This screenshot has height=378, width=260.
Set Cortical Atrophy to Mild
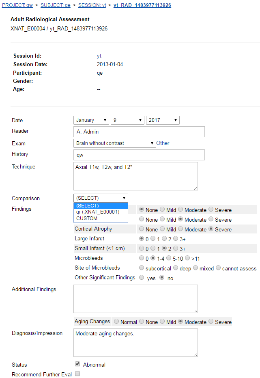[162, 229]
